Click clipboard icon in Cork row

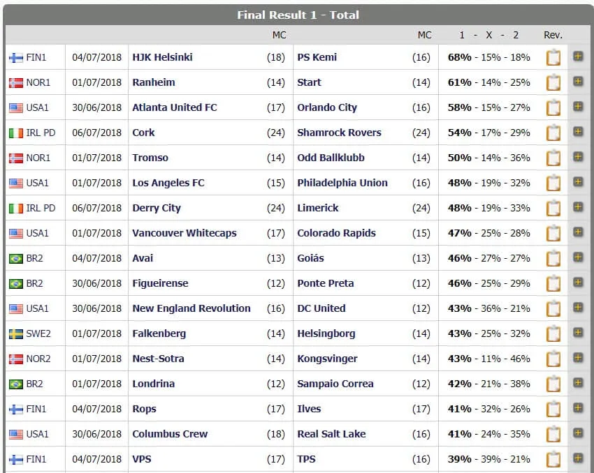[x=553, y=133]
